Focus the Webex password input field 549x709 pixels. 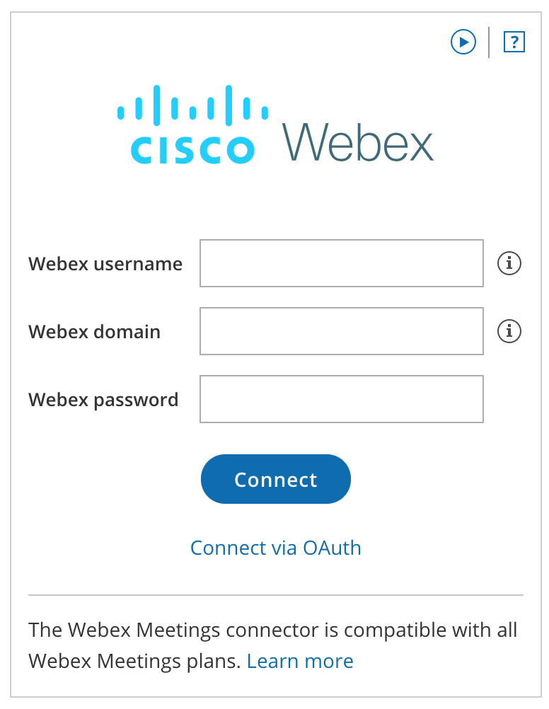[x=342, y=399]
